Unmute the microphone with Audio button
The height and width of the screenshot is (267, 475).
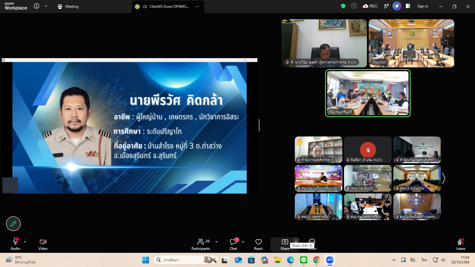point(15,244)
